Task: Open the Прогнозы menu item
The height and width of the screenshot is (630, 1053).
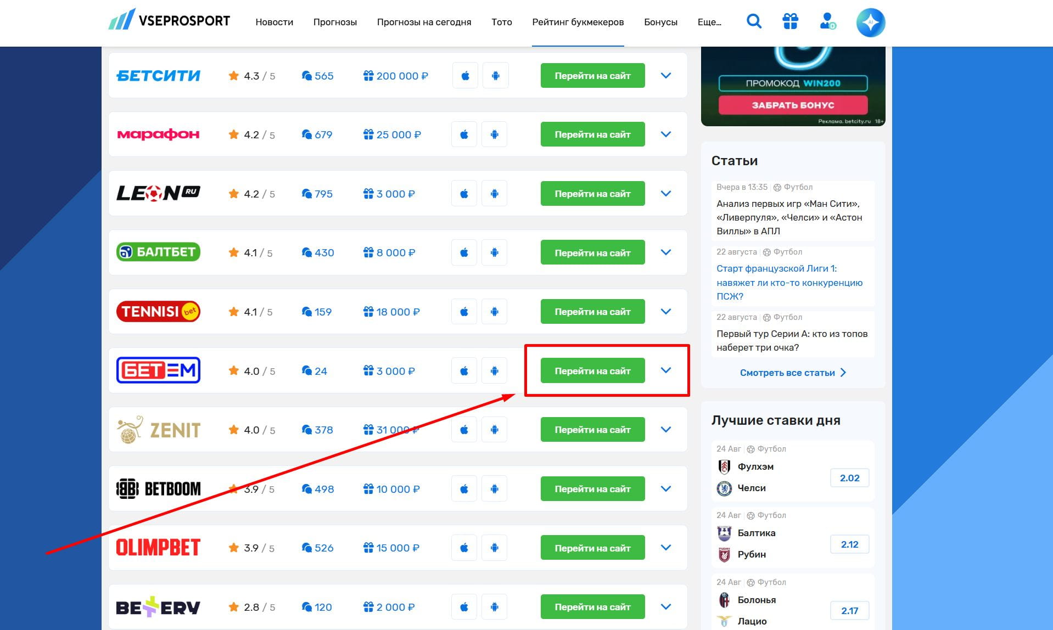Action: click(335, 22)
